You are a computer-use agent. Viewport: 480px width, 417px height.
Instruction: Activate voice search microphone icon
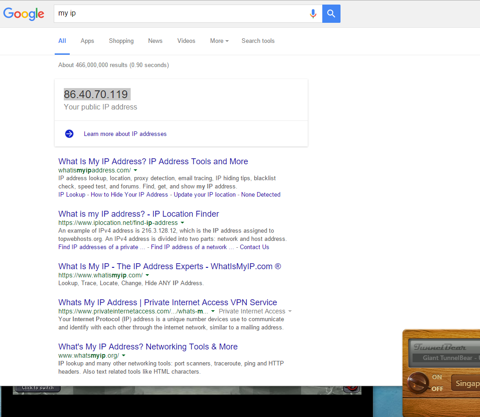click(313, 14)
